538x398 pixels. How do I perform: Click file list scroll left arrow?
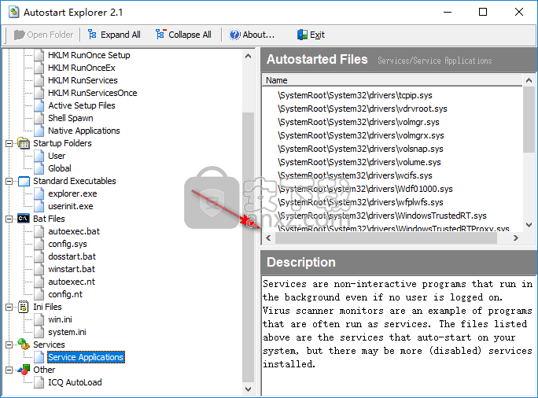tap(268, 238)
